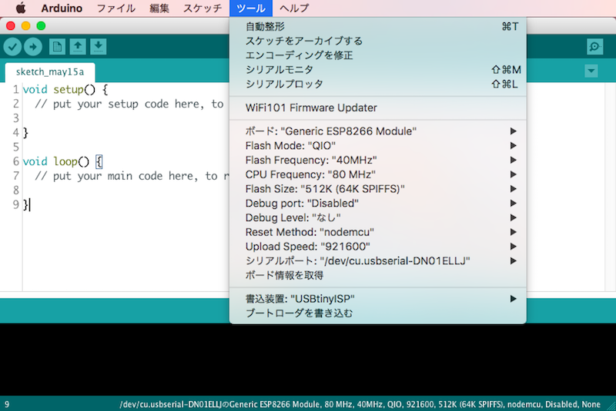Choose エンコーディングを修正
Viewport: 616px width, 411px height.
(x=377, y=55)
